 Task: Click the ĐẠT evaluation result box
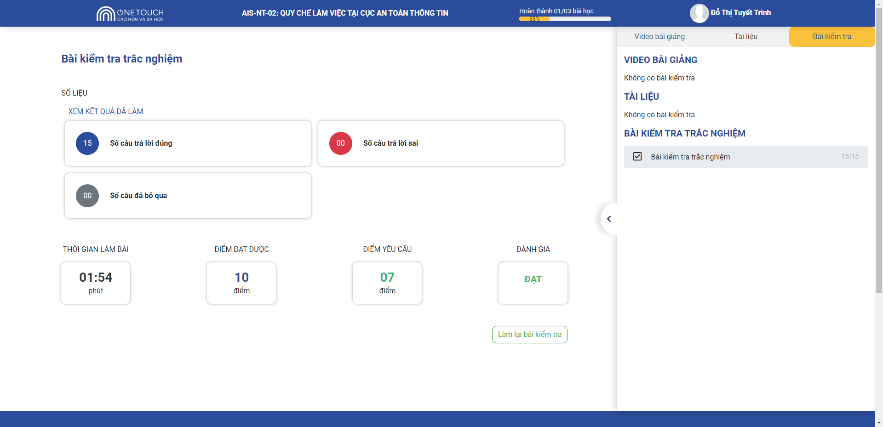point(533,283)
